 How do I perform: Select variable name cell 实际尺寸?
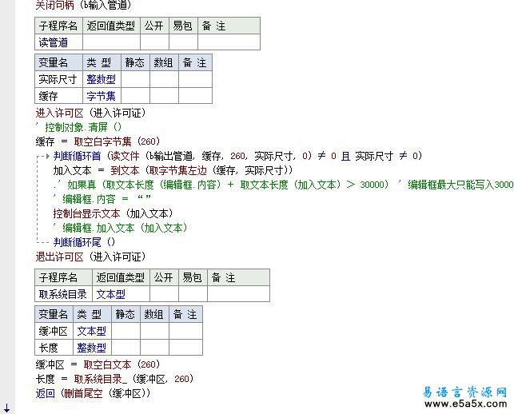[x=58, y=79]
